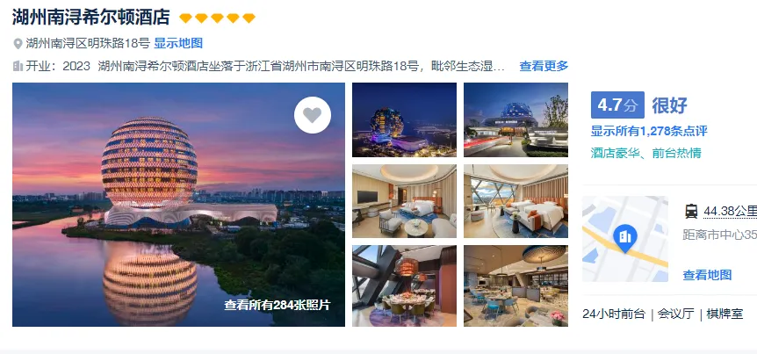Open 显示所有1,278条点评 reviews link
Viewport: 757px width, 354px height.
pos(649,131)
